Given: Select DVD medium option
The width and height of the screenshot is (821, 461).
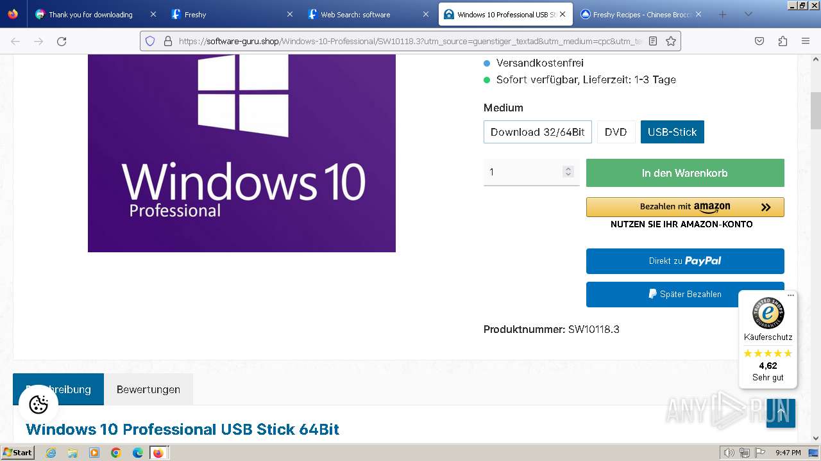Looking at the screenshot, I should 616,132.
